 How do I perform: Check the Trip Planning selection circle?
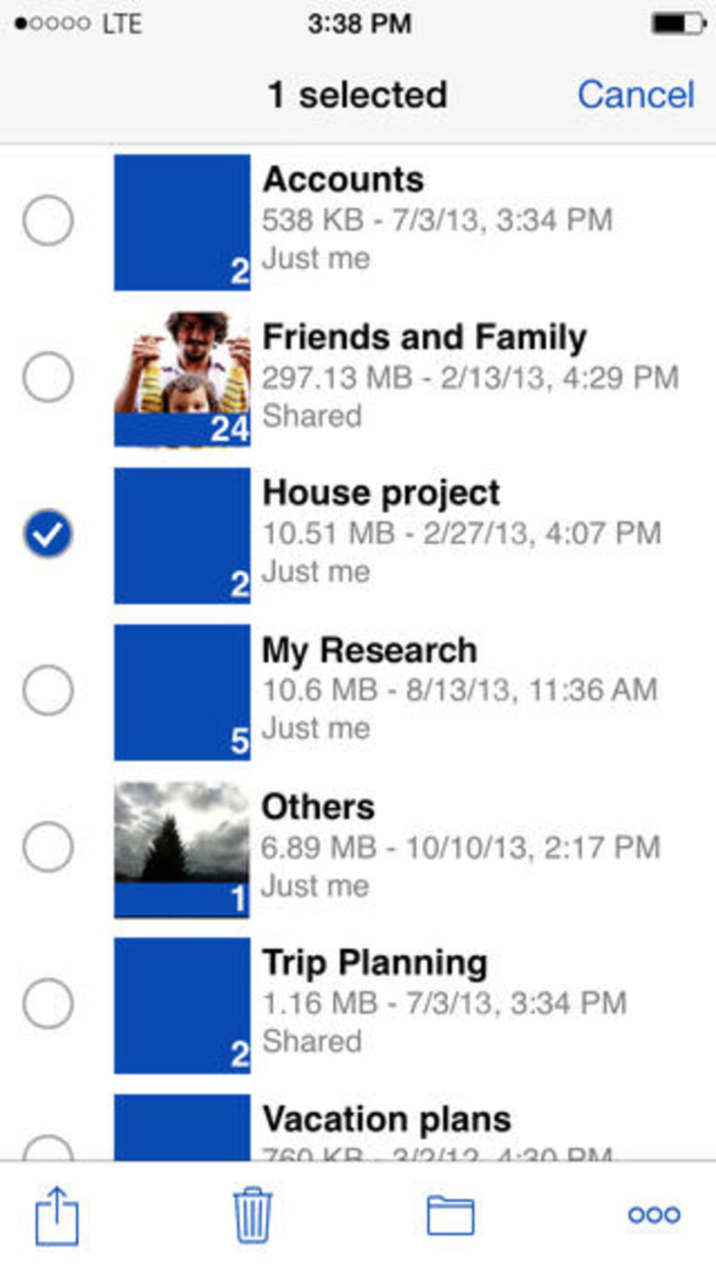pos(48,1004)
